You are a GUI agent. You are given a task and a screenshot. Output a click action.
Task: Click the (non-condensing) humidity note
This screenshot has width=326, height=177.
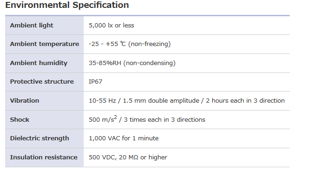pos(149,63)
